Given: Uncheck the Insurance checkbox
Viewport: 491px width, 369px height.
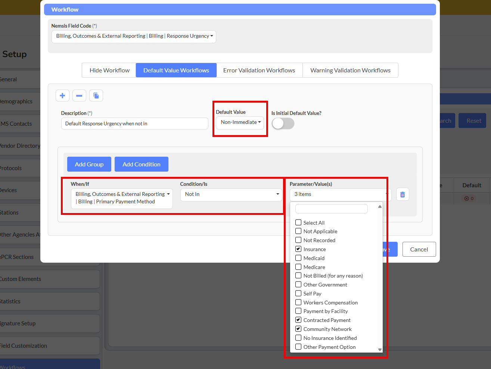Looking at the screenshot, I should pyautogui.click(x=298, y=249).
